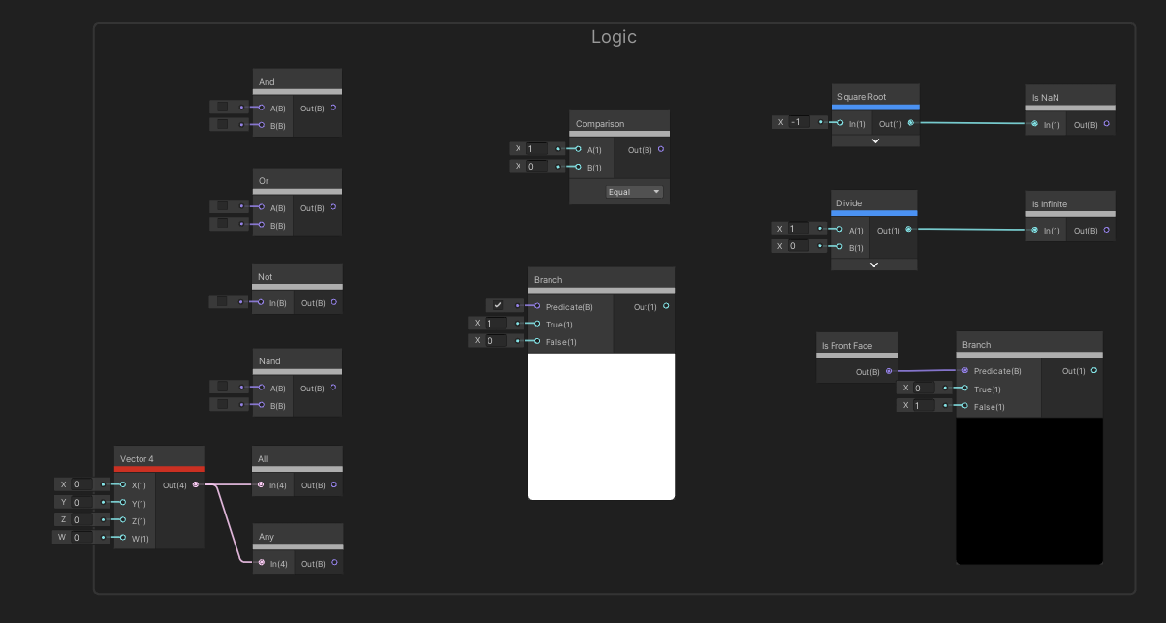Image resolution: width=1166 pixels, height=623 pixels.
Task: Click the Out(B) output port of the And node
Action: tap(332, 109)
